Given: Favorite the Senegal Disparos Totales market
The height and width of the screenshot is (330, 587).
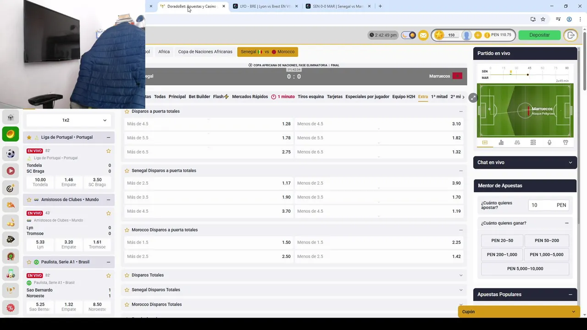Looking at the screenshot, I should coord(127,290).
